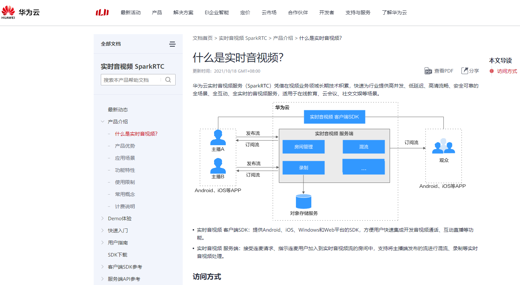Click the 什么是实时音视频? page title
The height and width of the screenshot is (285, 520).
coord(238,57)
